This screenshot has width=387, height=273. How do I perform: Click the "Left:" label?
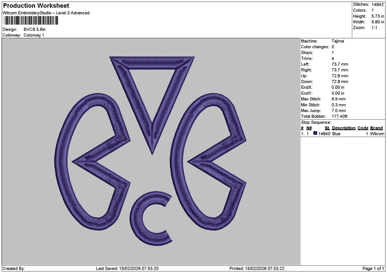(x=305, y=64)
